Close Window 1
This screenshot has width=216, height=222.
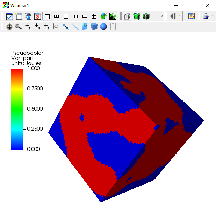point(207,5)
